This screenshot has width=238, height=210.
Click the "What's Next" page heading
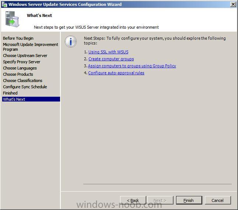[x=39, y=15]
